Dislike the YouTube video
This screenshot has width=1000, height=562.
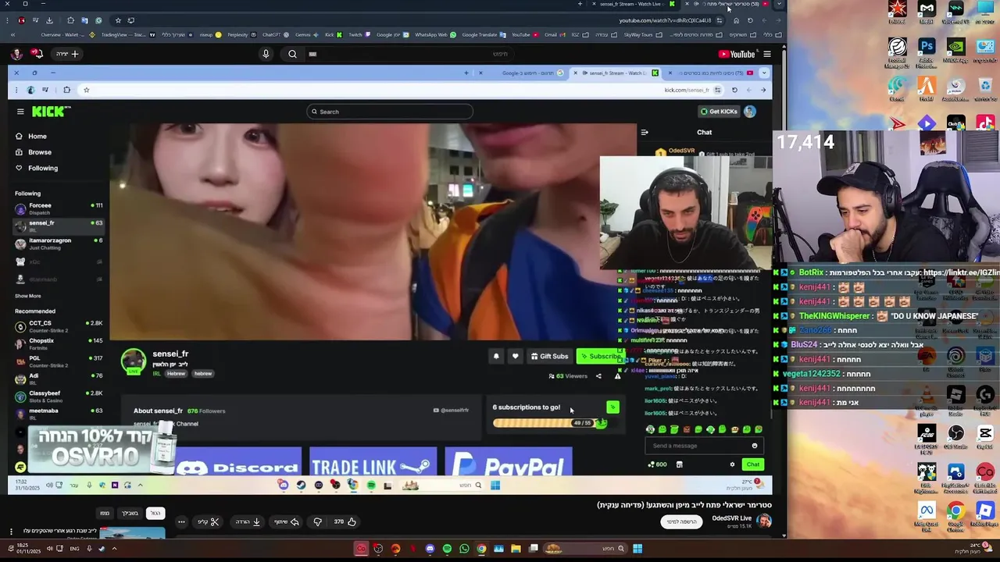tap(317, 521)
